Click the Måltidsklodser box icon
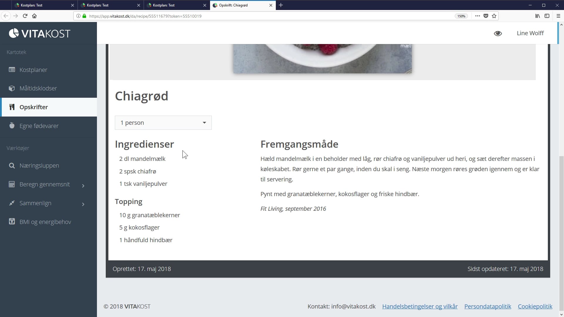The image size is (564, 317). click(12, 88)
